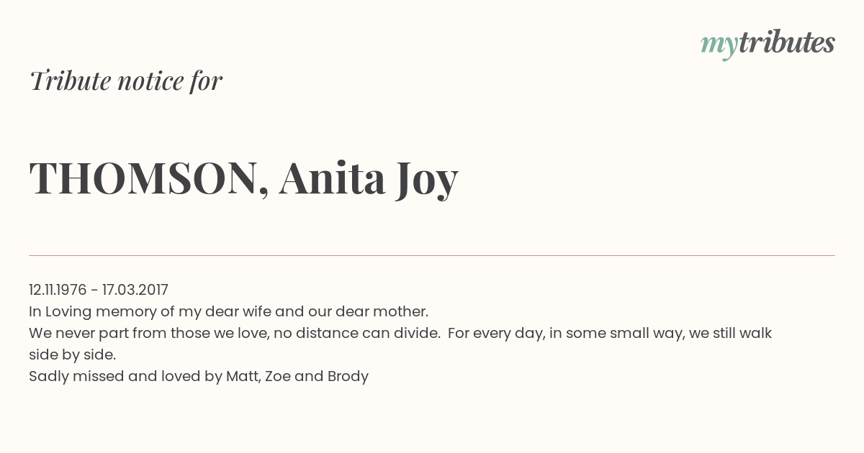Click the mytributes logo
The width and height of the screenshot is (864, 453).
pyautogui.click(x=768, y=45)
